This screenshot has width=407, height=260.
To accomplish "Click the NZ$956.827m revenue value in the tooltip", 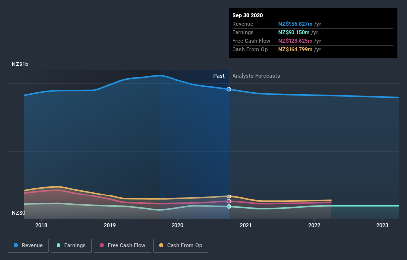I will (295, 24).
